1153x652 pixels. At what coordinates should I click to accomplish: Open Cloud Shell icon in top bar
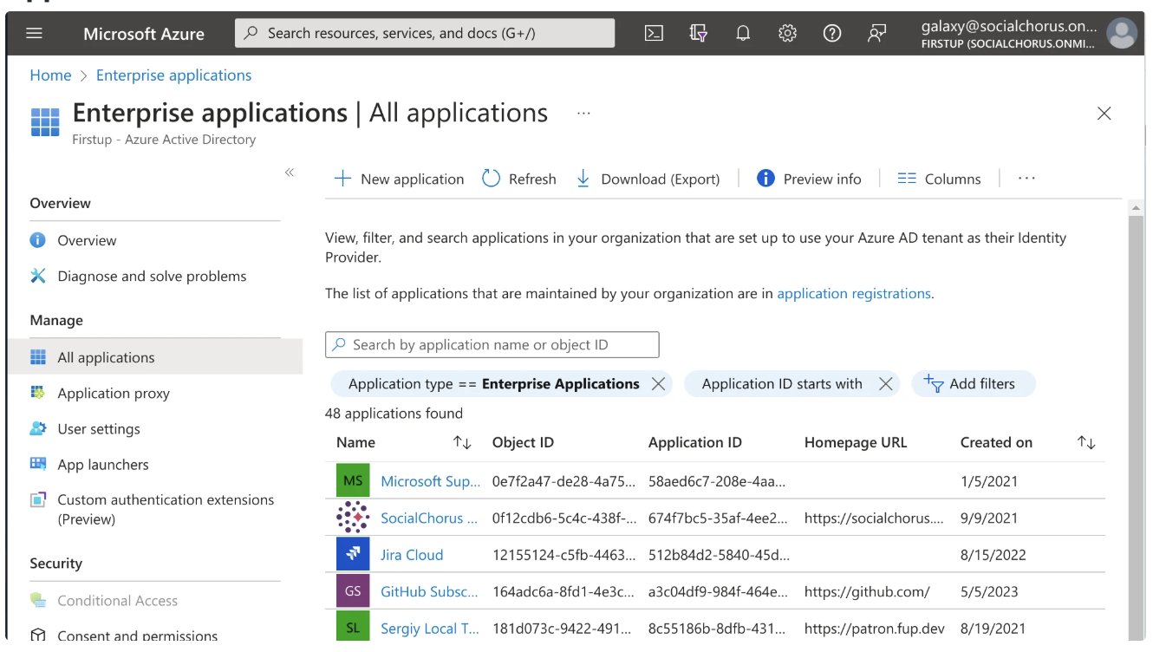[x=655, y=34]
